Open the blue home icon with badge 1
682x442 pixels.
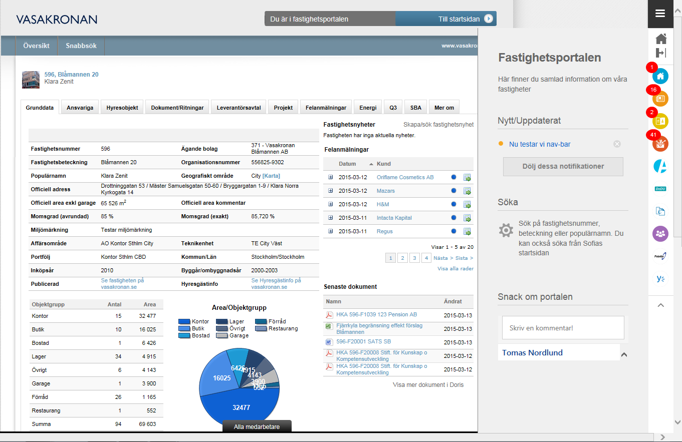tap(660, 76)
